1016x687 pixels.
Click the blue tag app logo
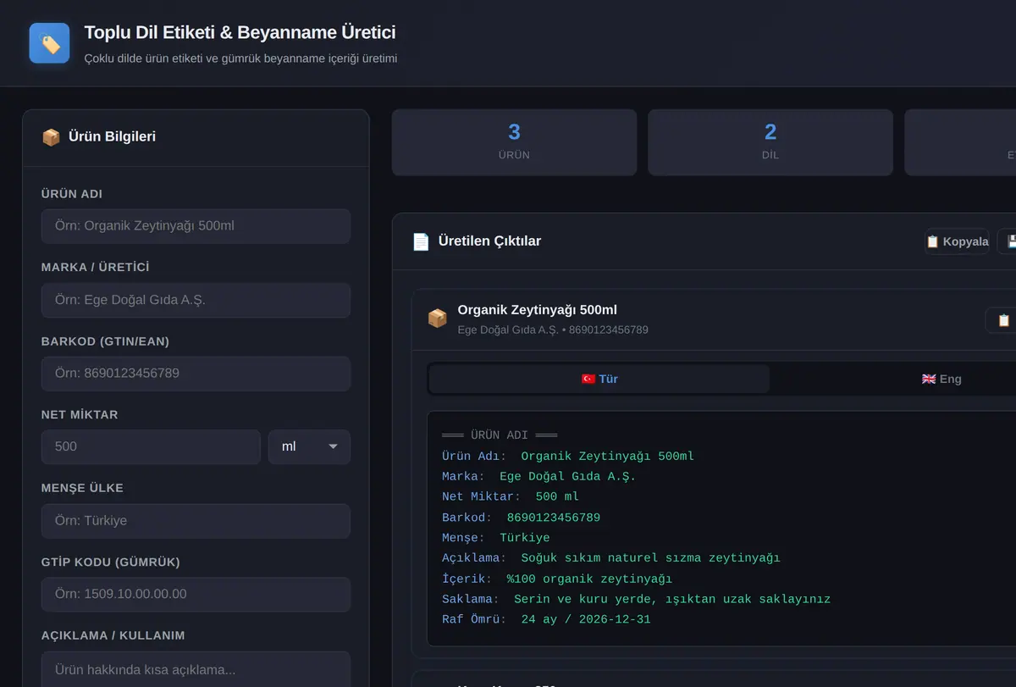click(49, 43)
